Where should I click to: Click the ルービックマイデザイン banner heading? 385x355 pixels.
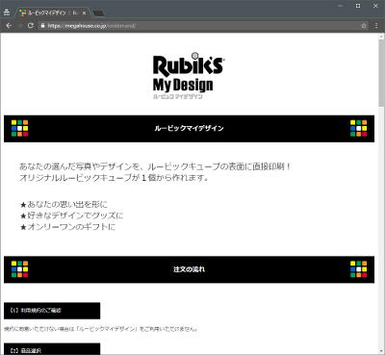click(x=189, y=128)
